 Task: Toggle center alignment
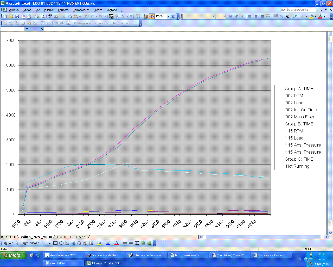(256, 16)
